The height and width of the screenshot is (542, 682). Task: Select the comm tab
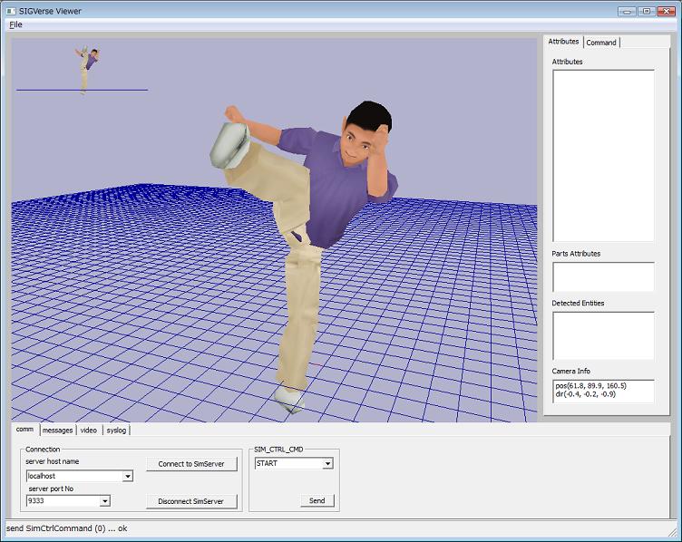coord(24,430)
